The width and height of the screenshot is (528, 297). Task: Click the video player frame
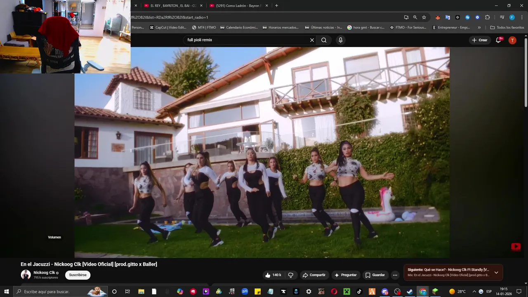(262, 152)
